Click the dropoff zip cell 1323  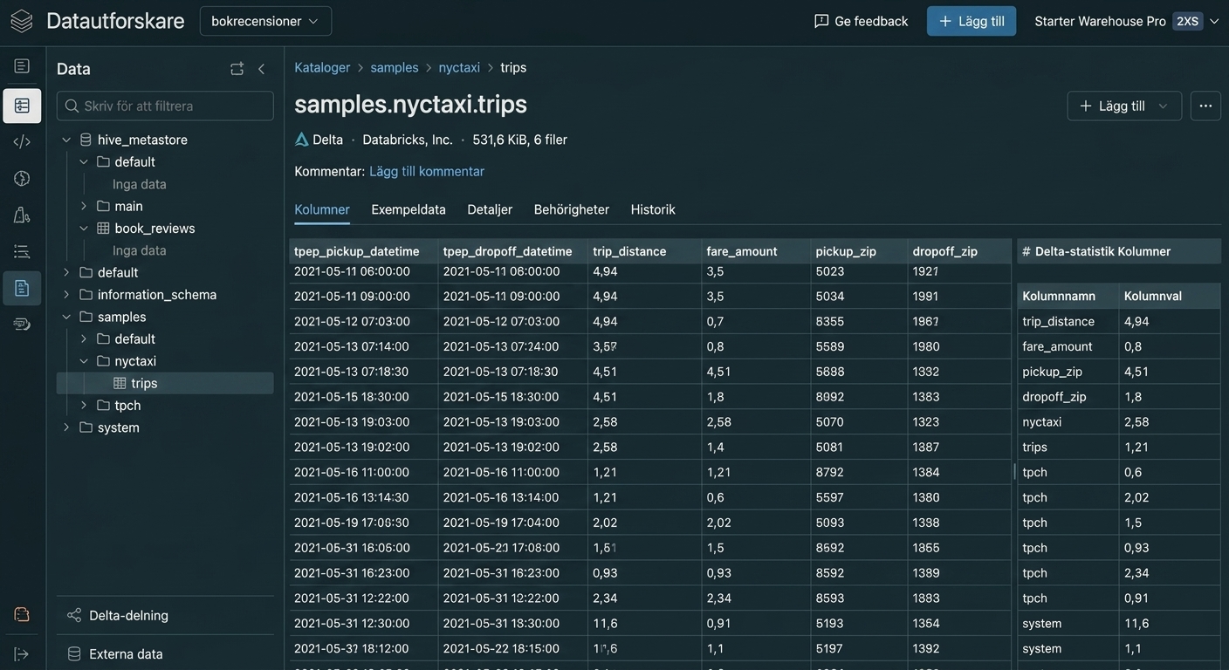pos(960,421)
